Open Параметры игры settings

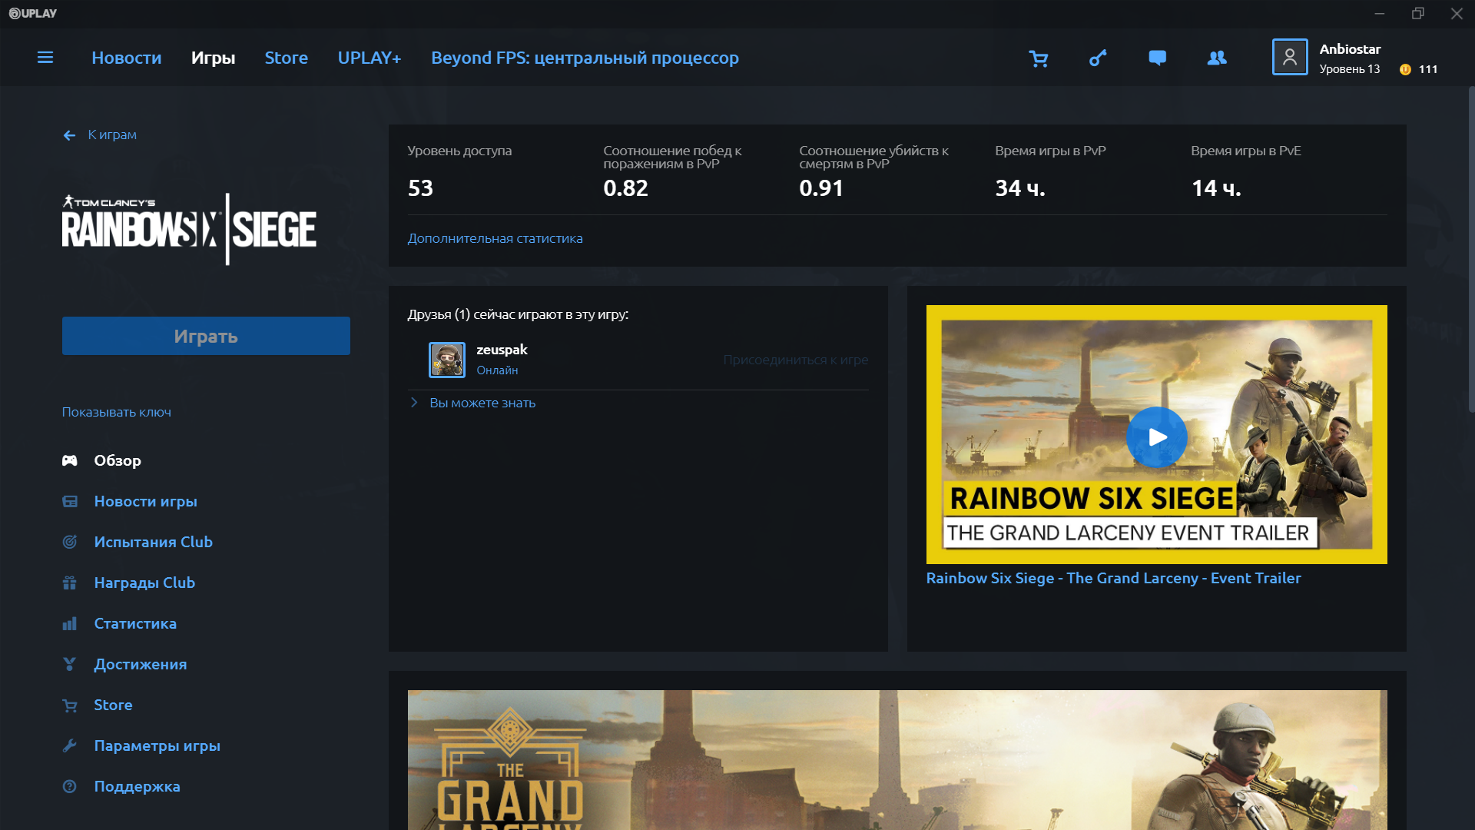pyautogui.click(x=157, y=745)
